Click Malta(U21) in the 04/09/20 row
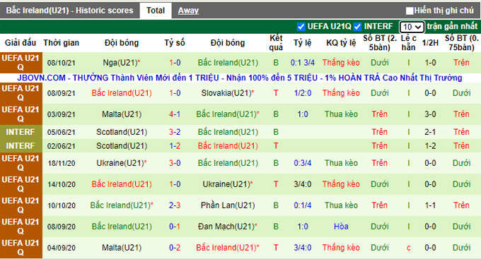 pos(122,248)
